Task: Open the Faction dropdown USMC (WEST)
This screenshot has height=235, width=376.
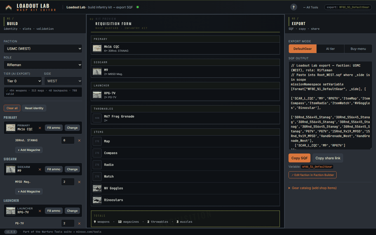Action: [x=43, y=48]
